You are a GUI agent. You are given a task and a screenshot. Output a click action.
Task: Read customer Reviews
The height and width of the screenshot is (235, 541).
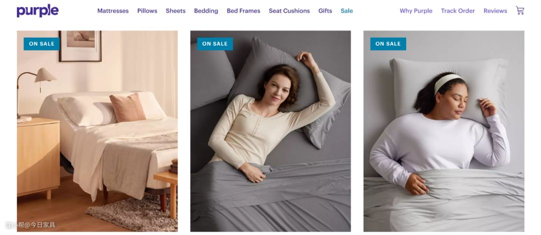click(495, 11)
